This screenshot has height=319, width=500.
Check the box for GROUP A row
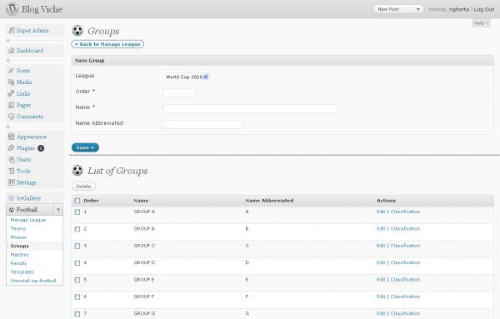(77, 212)
